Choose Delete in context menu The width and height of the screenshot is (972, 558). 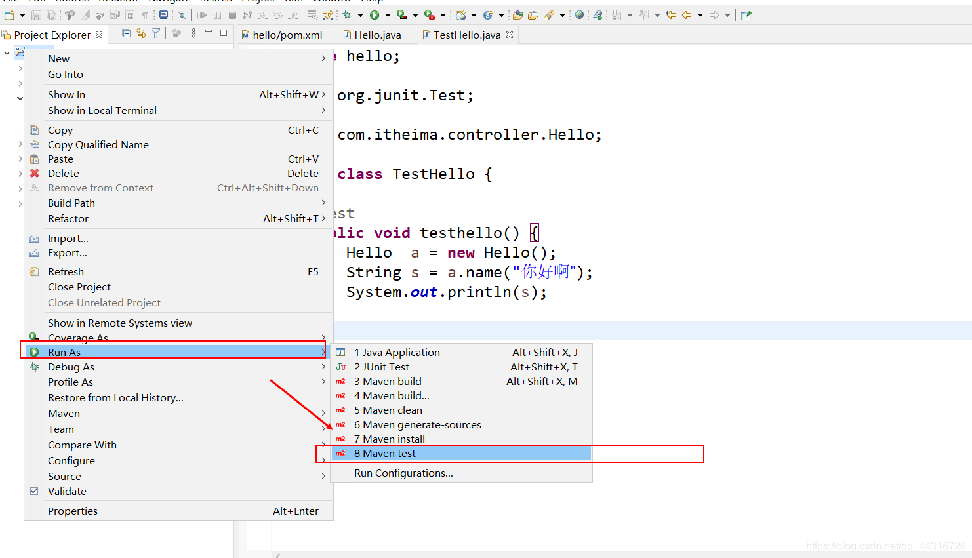click(x=178, y=173)
